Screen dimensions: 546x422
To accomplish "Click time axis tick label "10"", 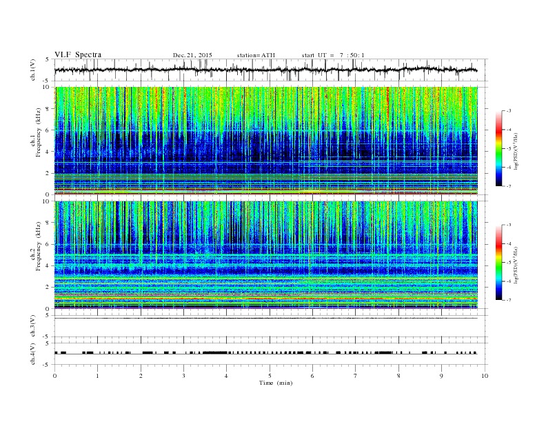I will point(485,376).
